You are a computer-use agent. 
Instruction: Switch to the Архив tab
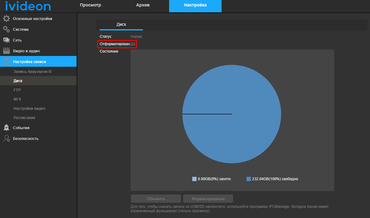pyautogui.click(x=143, y=5)
